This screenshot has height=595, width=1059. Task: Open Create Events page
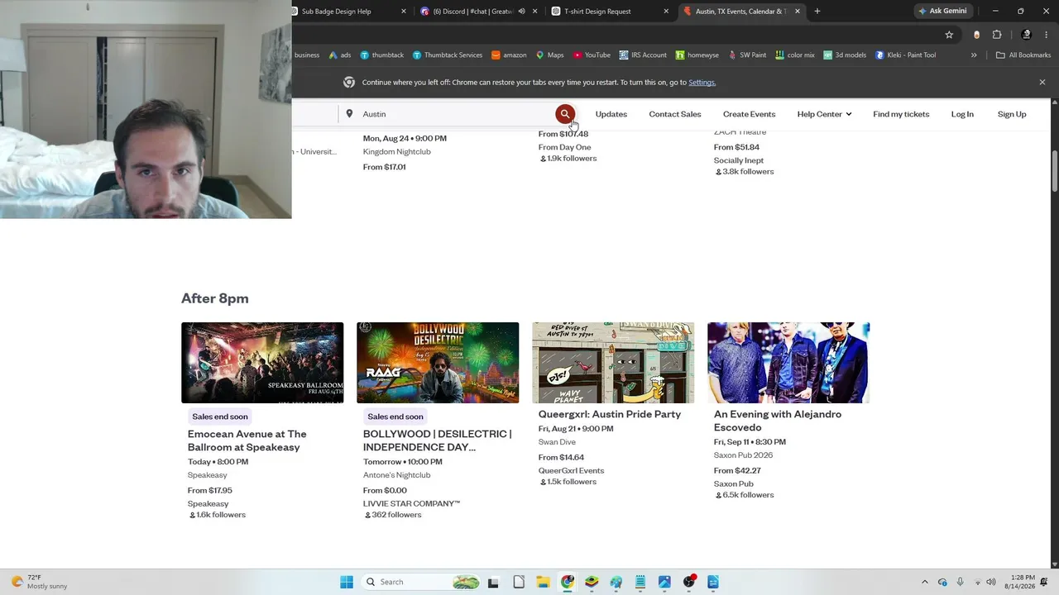click(x=749, y=114)
